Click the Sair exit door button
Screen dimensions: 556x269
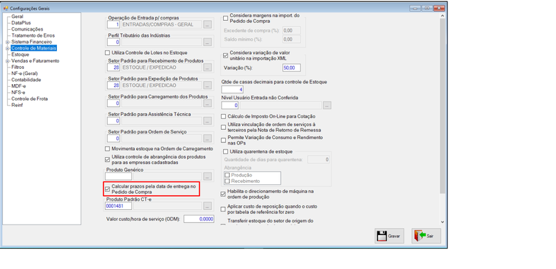[426, 236]
